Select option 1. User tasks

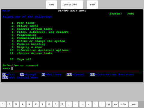pos(23,23)
